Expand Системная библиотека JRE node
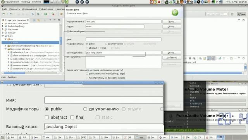 (x=5, y=46)
